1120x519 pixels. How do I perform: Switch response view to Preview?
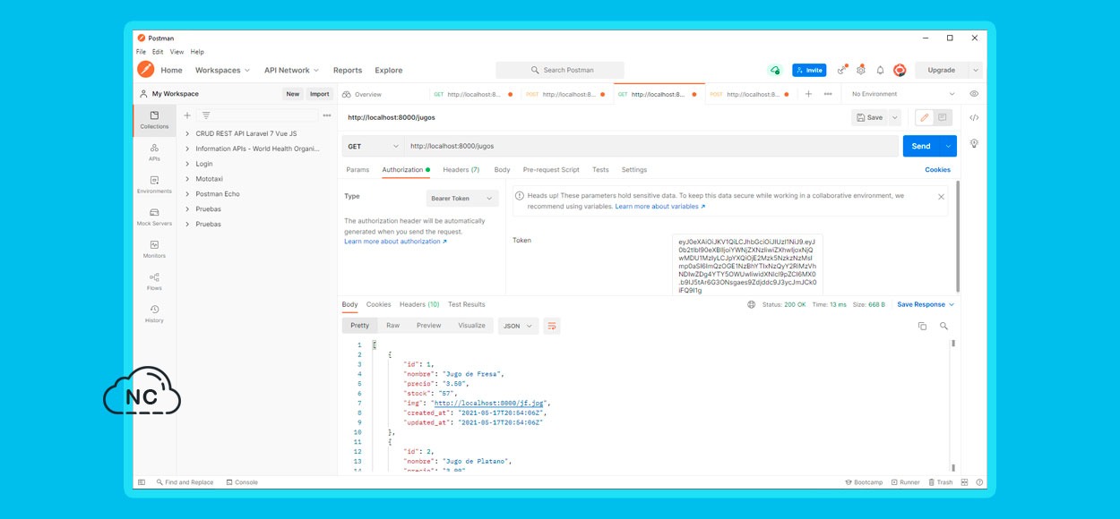(x=429, y=326)
